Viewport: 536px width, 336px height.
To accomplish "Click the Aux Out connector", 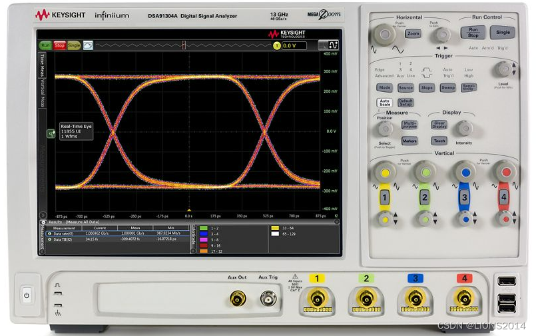I will tap(238, 299).
